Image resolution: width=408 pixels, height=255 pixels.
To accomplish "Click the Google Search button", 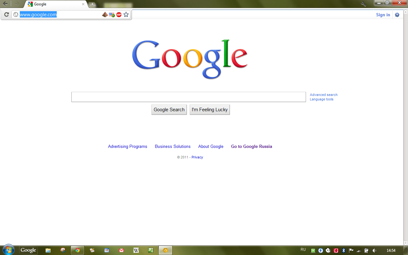I will tap(169, 110).
